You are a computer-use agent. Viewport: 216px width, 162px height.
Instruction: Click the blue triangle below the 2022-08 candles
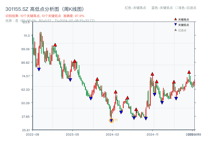(39, 69)
